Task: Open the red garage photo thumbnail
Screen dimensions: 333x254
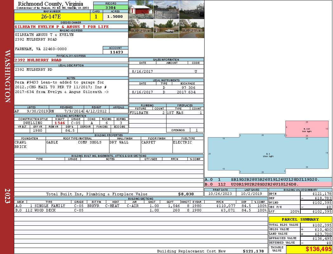Action: click(141, 10)
